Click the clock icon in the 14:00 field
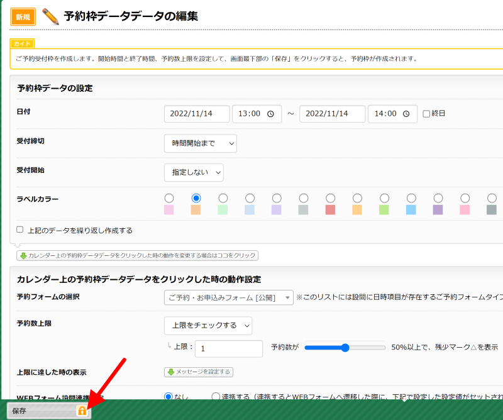Viewport: 503px width, 420px height. click(406, 114)
